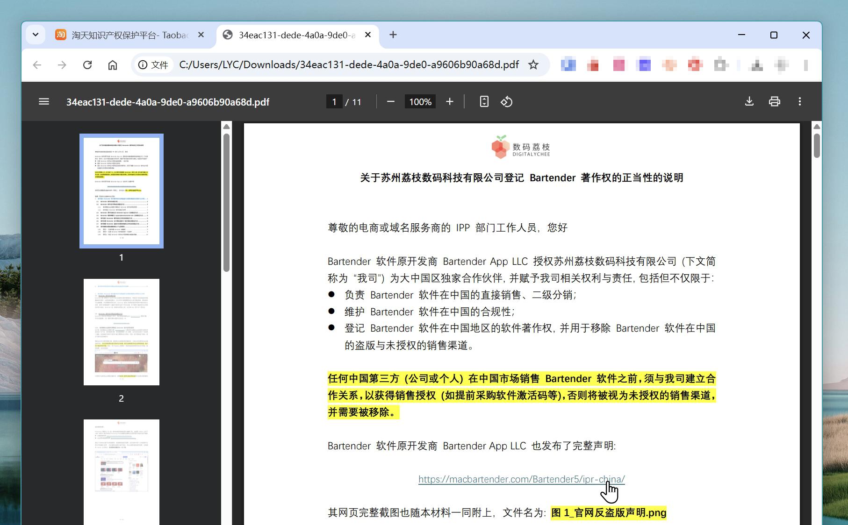
Task: Click the pink blurred extension icon
Action: [x=619, y=65]
